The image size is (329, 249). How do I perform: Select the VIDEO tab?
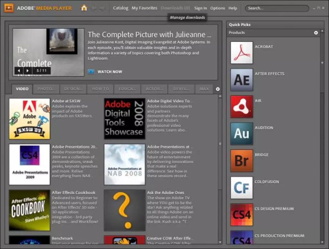(22, 89)
